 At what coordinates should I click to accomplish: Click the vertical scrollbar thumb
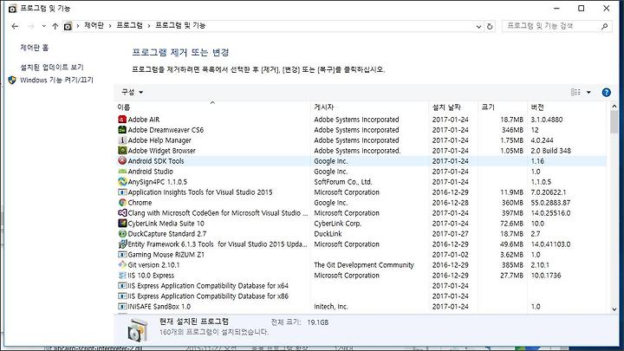pos(614,122)
